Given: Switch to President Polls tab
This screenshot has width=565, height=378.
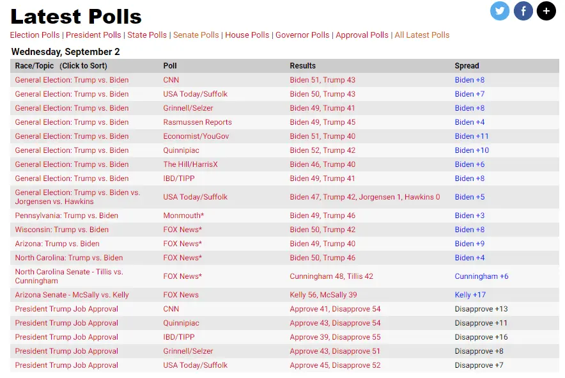Looking at the screenshot, I should [x=93, y=35].
